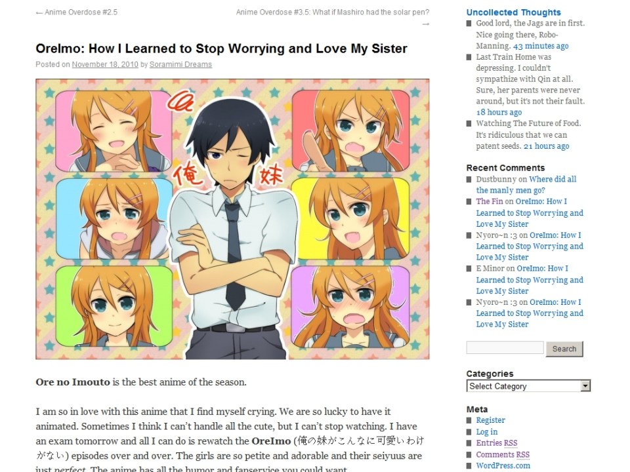This screenshot has width=630, height=472.
Task: Open E Minor's comment on OreImo post
Action: click(x=530, y=280)
